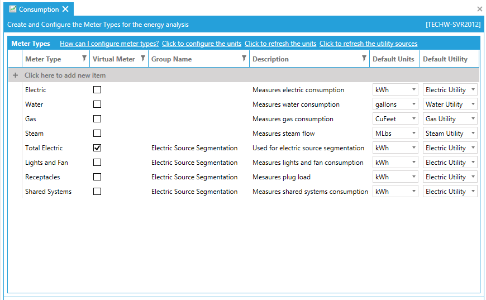Viewport: 486px width, 300px height.
Task: Select the Receptacles meter type row
Action: pyautogui.click(x=42, y=177)
